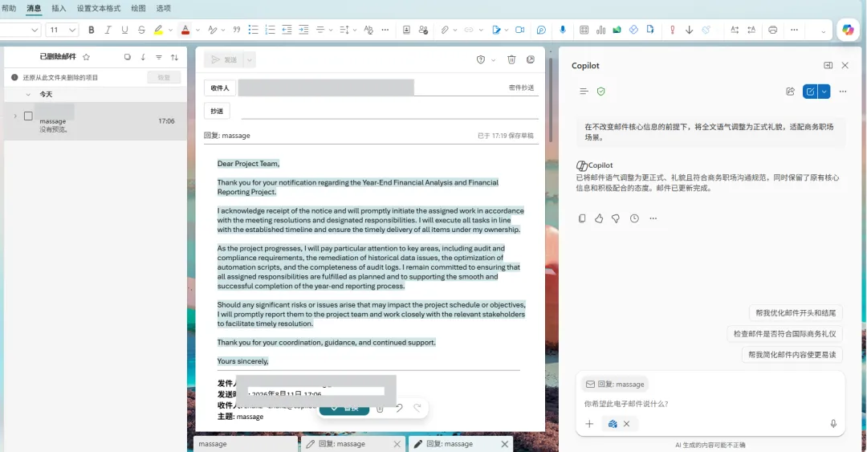Close the Copilot pane
This screenshot has width=867, height=452.
point(845,65)
